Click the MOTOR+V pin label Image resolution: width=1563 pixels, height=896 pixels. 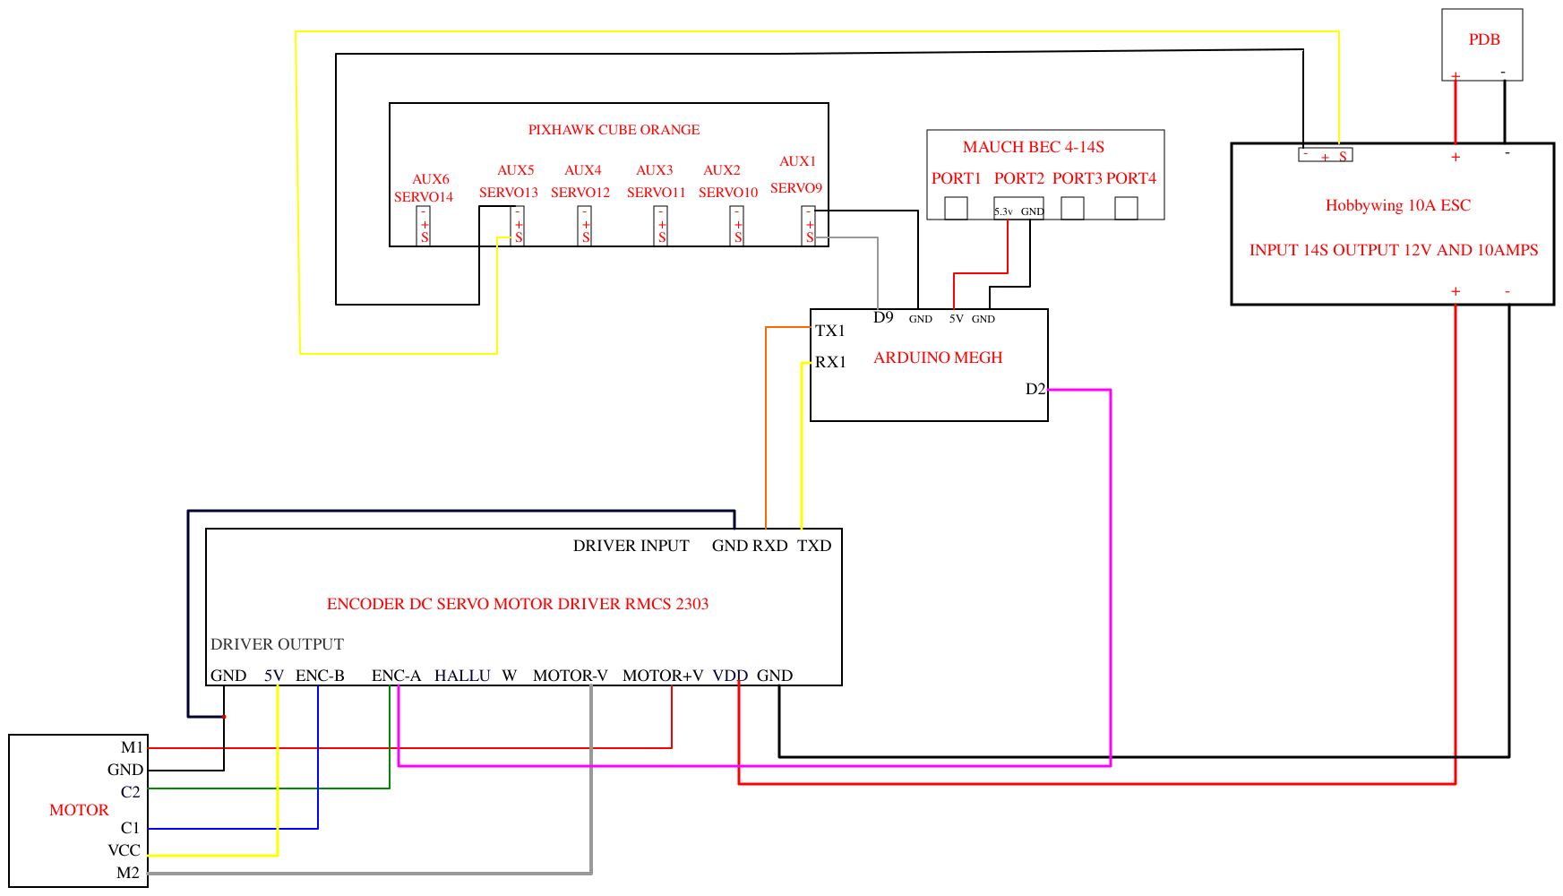663,676
